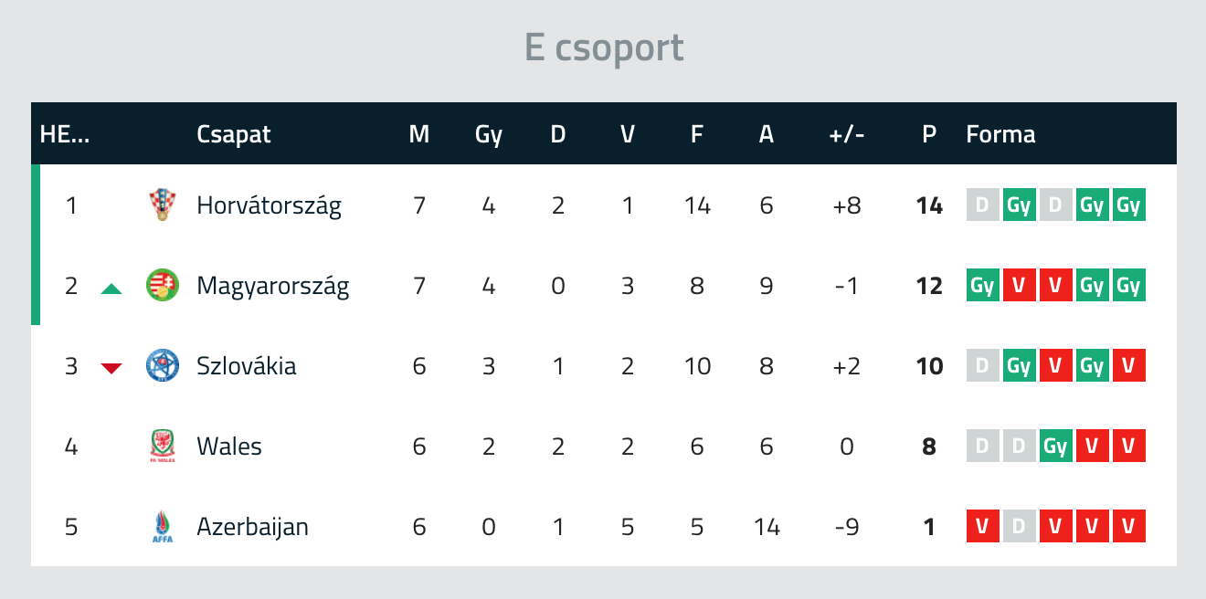Sort table by the Csapat column header

[x=233, y=134]
